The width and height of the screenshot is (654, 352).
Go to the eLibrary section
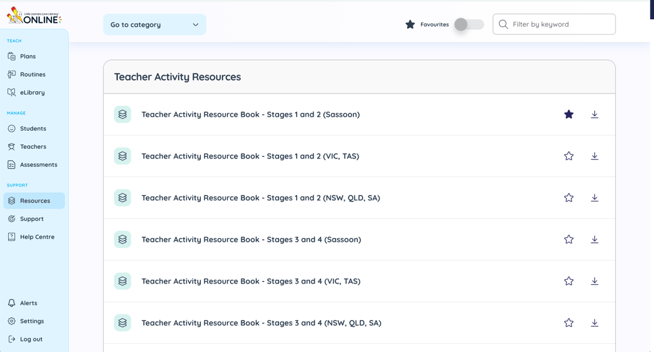pyautogui.click(x=32, y=92)
